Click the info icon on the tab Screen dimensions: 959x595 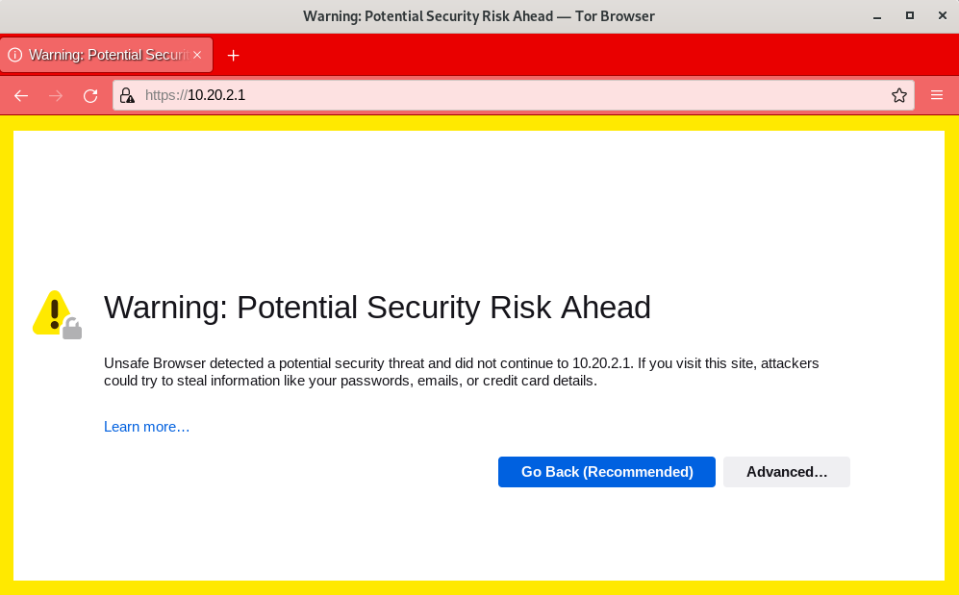point(14,55)
